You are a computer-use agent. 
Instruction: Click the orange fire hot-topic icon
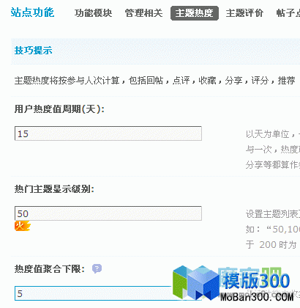(22, 226)
